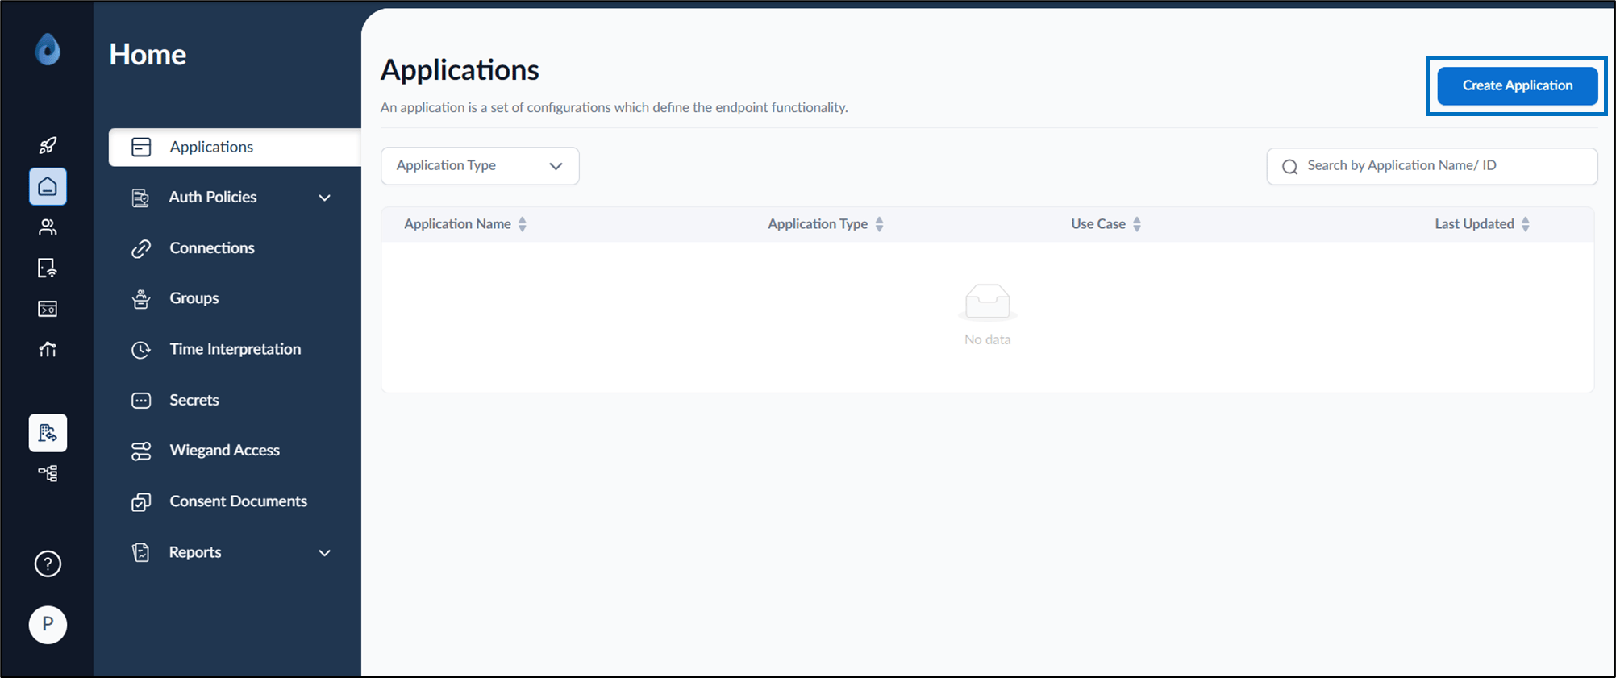Open the help question mark icon
This screenshot has height=678, width=1616.
48,564
